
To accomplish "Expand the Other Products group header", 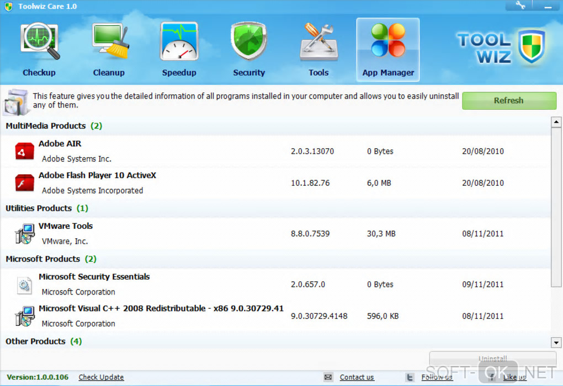I will coord(276,341).
